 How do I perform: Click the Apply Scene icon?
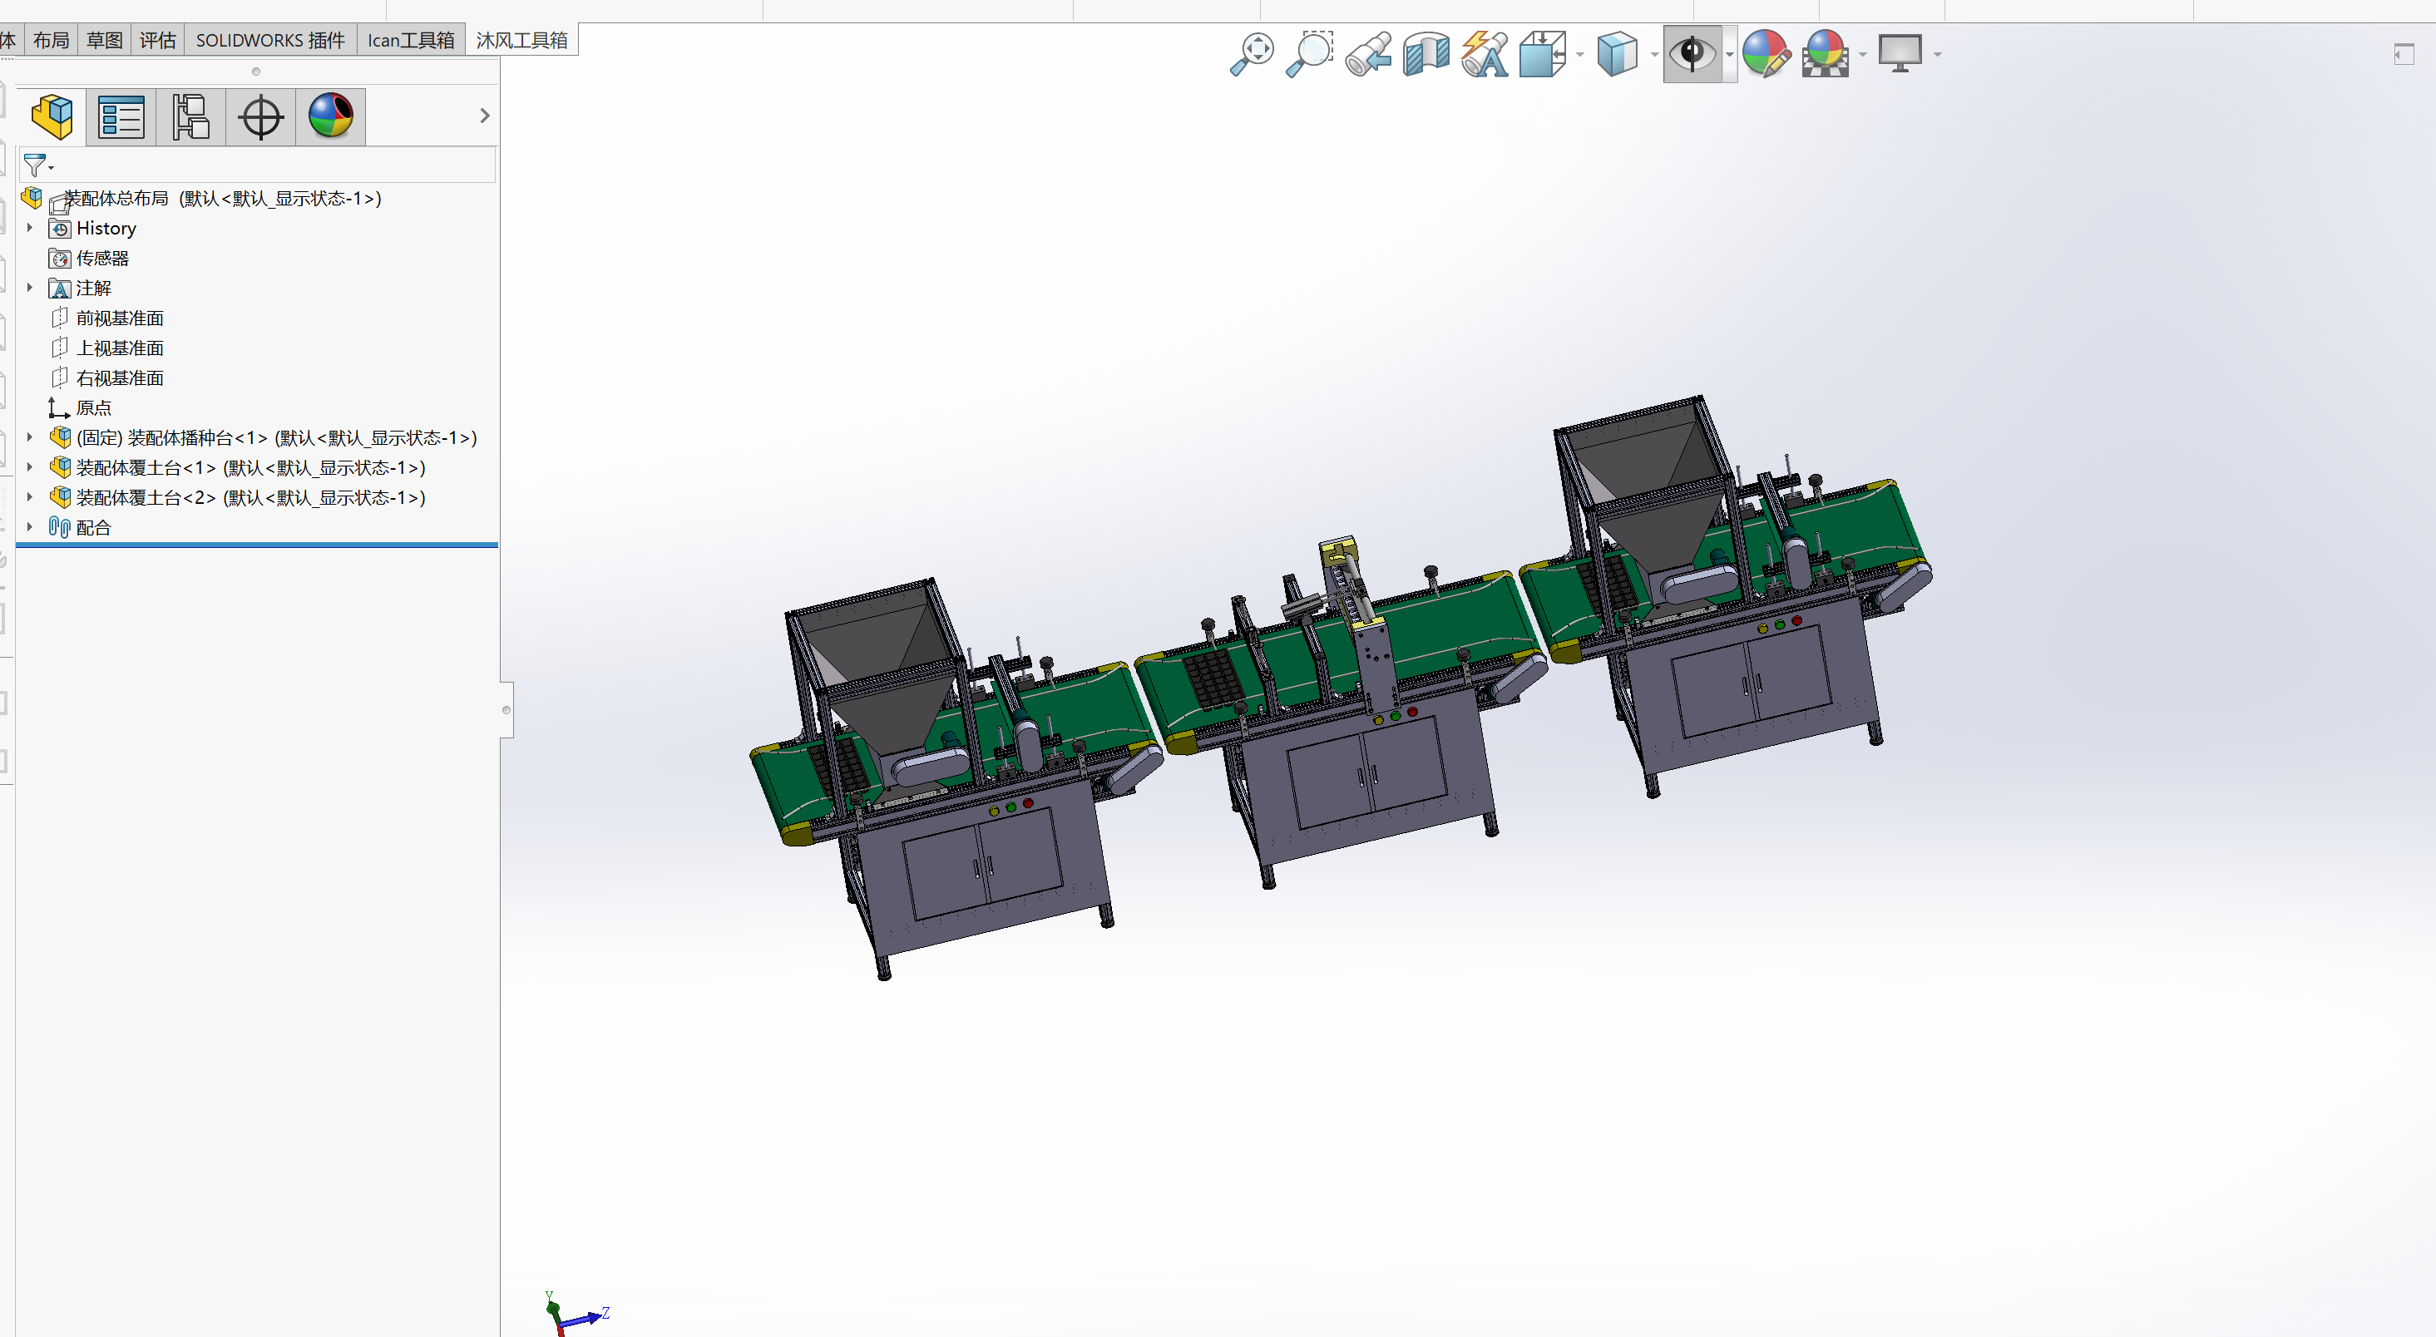click(1825, 53)
